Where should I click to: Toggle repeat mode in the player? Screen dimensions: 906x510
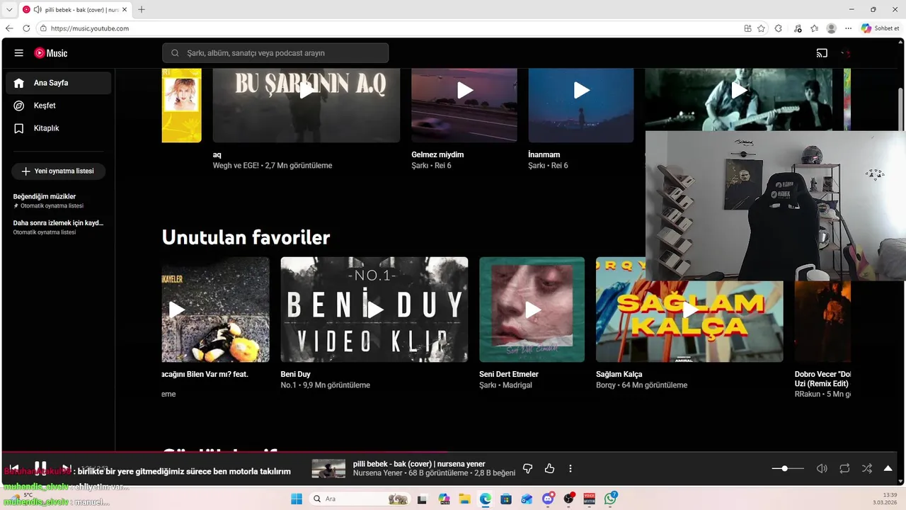coord(844,468)
